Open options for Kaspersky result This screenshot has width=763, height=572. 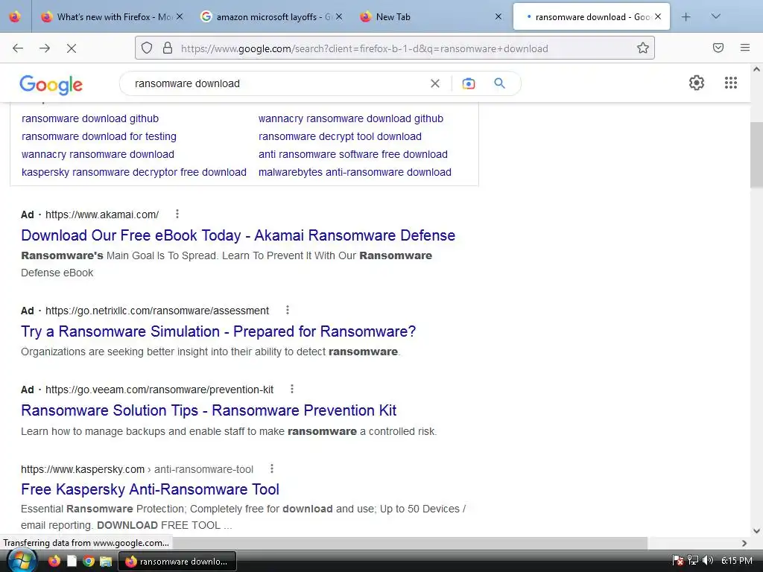click(x=272, y=468)
